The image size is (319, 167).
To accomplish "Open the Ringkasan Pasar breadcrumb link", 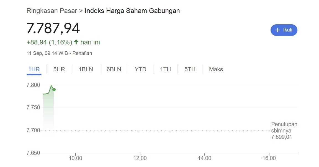I will pyautogui.click(x=52, y=11).
